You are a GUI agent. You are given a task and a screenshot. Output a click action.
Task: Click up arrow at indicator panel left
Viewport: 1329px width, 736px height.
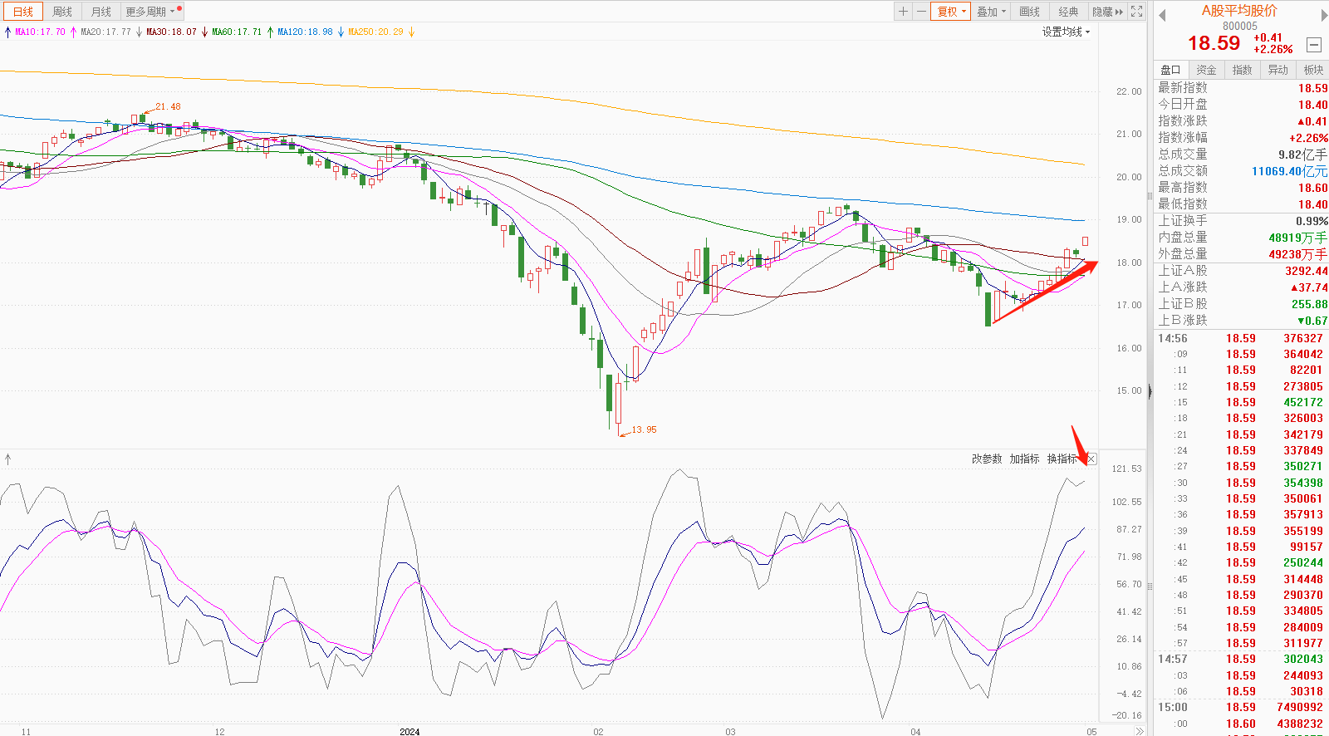pyautogui.click(x=8, y=459)
